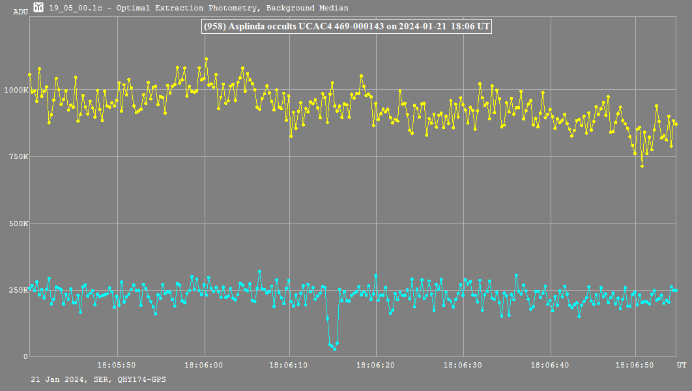Click the ADU axis unit label
This screenshot has height=391, width=692.
pyautogui.click(x=20, y=12)
